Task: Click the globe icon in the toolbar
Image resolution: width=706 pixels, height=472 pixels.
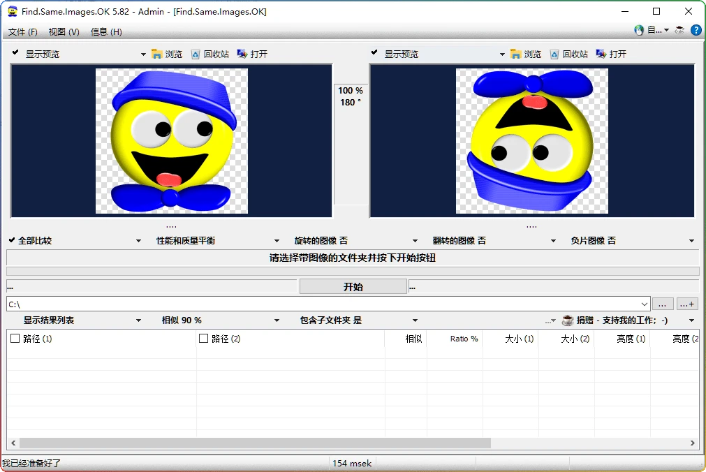Action: [x=638, y=30]
